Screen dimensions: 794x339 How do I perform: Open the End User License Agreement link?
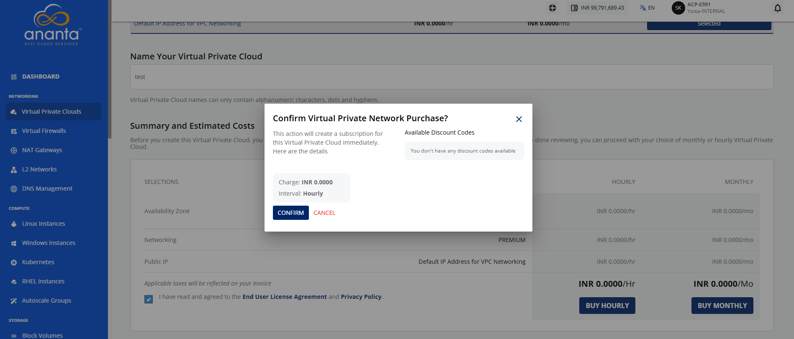pyautogui.click(x=285, y=297)
